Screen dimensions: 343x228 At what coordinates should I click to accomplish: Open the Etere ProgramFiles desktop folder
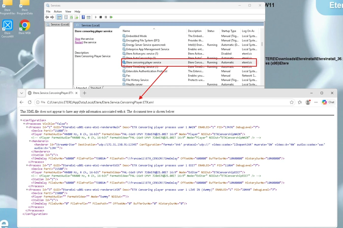7,8
